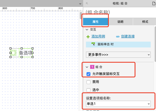Click the radio button widget on canvas
This screenshot has height=111, width=156.
pyautogui.click(x=13, y=53)
